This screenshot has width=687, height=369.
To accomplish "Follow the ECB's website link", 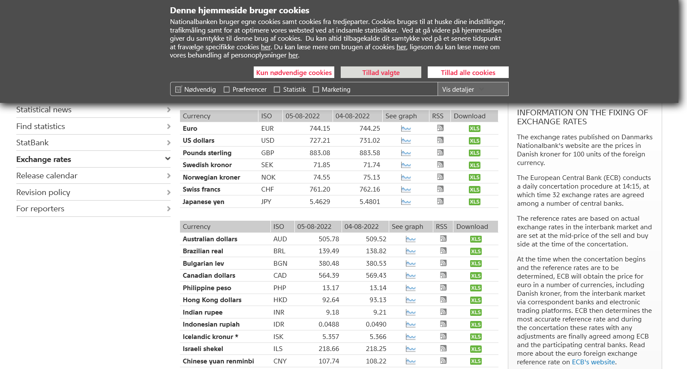I will (x=593, y=362).
